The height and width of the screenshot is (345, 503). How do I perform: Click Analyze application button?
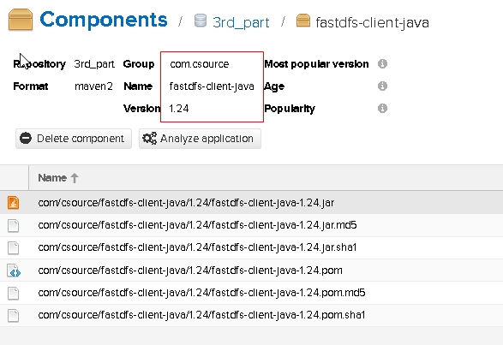[x=200, y=139]
